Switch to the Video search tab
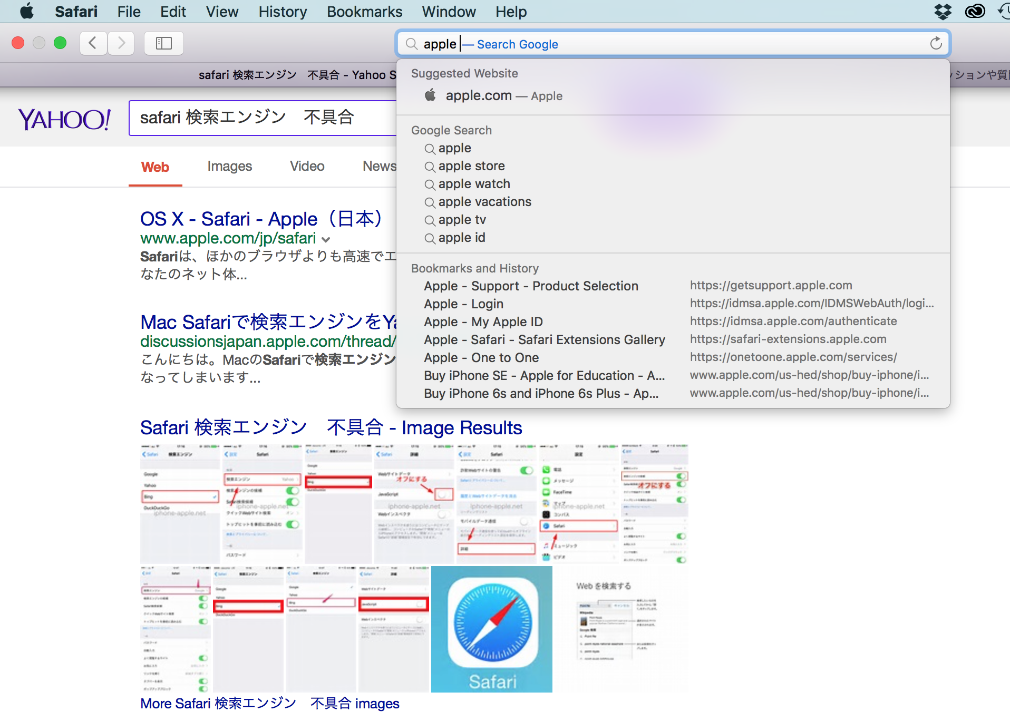Image resolution: width=1010 pixels, height=721 pixels. click(x=307, y=167)
